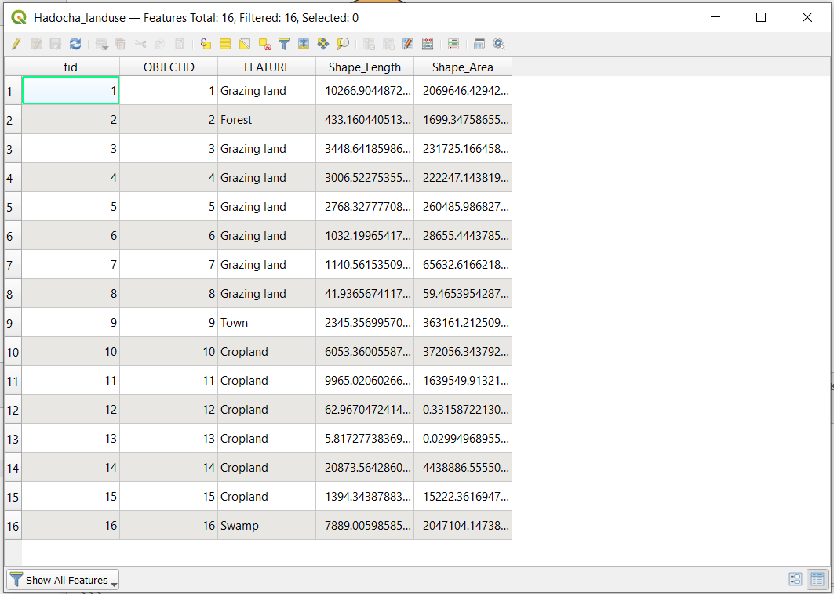Click pan map to selected rows icon
The width and height of the screenshot is (834, 594).
tap(323, 44)
